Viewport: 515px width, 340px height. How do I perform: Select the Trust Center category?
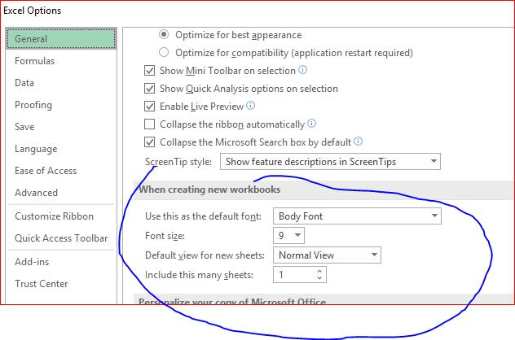coord(41,284)
